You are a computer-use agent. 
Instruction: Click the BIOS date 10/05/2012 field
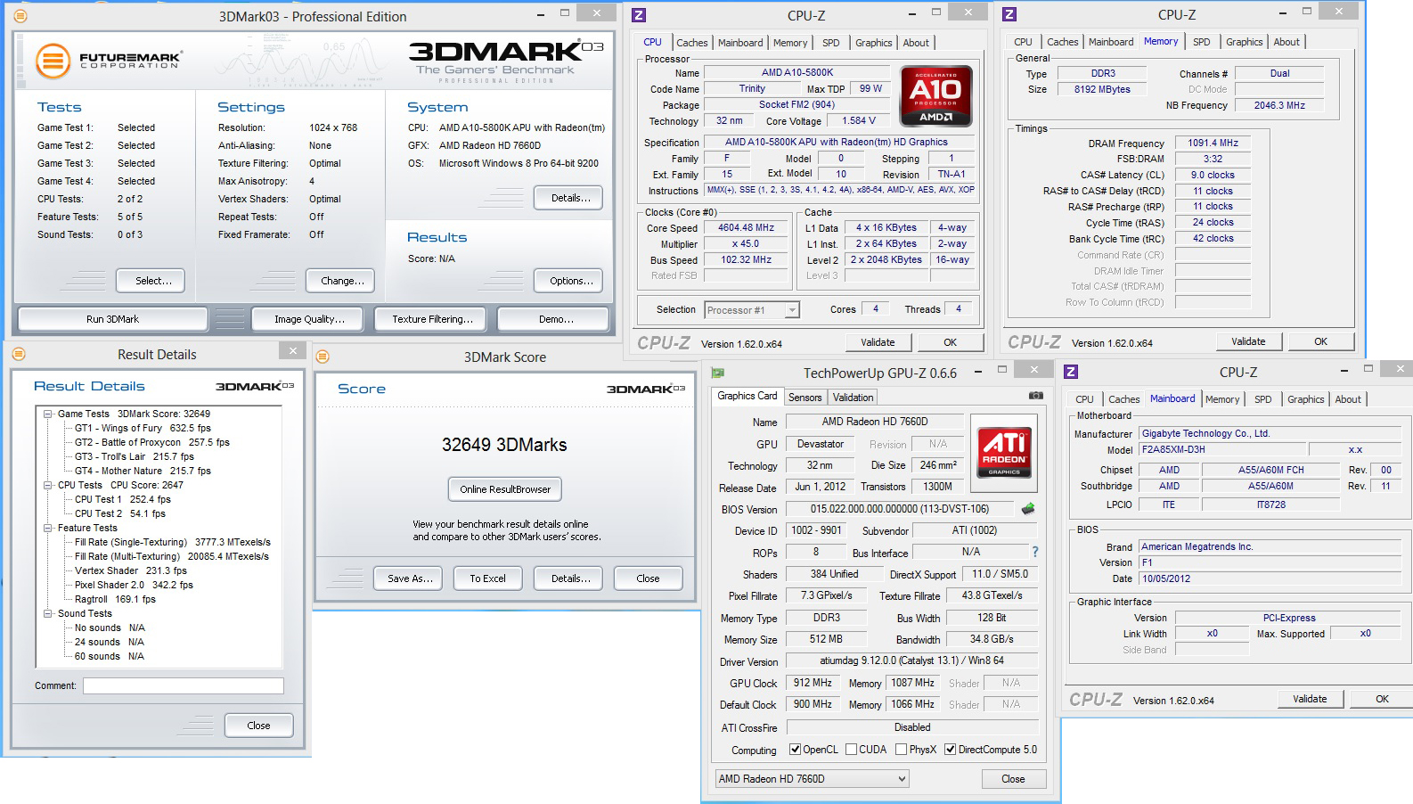tap(1270, 578)
